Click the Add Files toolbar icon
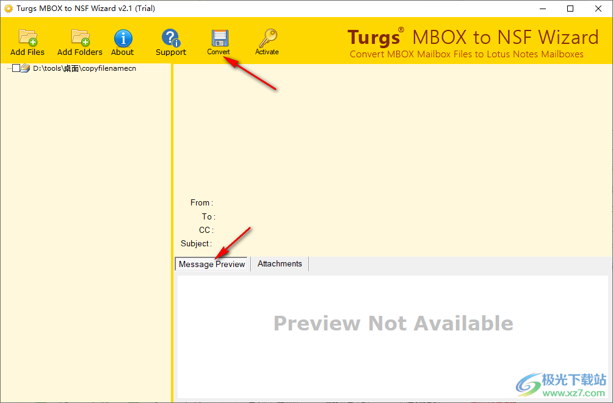The width and height of the screenshot is (613, 403). pyautogui.click(x=27, y=38)
